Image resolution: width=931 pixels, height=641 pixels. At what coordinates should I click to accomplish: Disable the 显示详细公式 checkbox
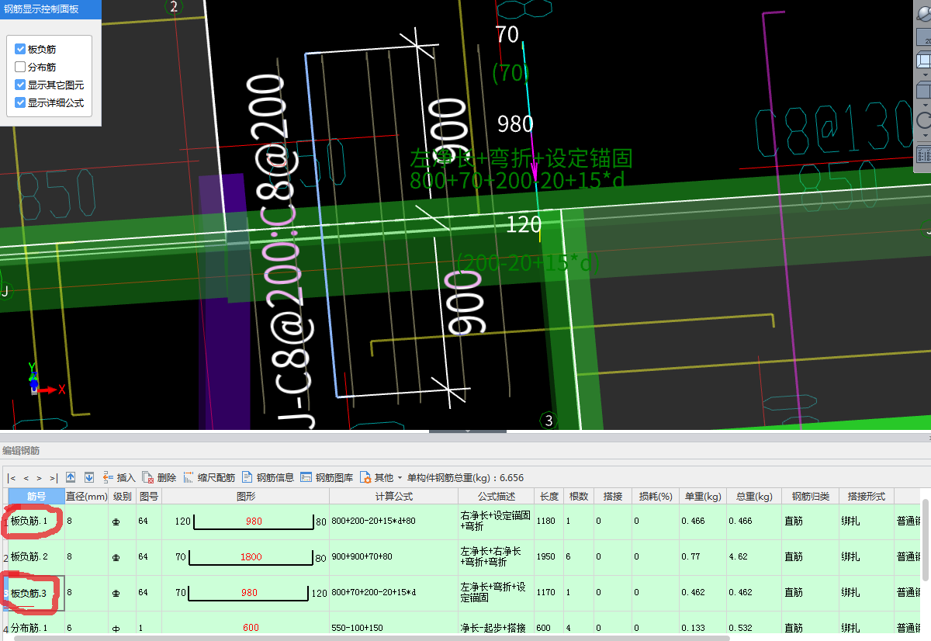[x=20, y=102]
